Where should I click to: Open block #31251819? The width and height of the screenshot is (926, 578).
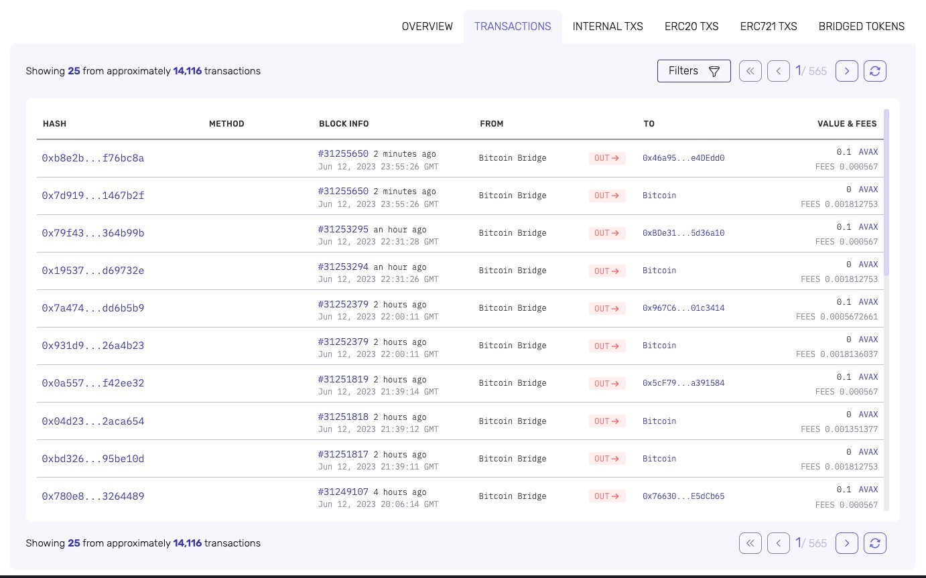[344, 379]
